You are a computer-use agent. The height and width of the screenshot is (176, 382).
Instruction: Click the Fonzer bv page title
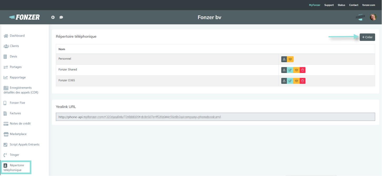209,17
